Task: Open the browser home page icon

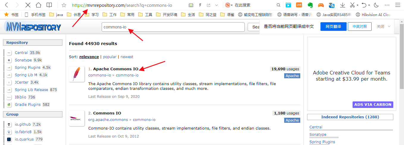Action: coord(38,5)
